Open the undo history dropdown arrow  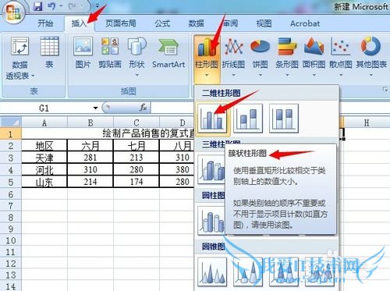[61, 6]
